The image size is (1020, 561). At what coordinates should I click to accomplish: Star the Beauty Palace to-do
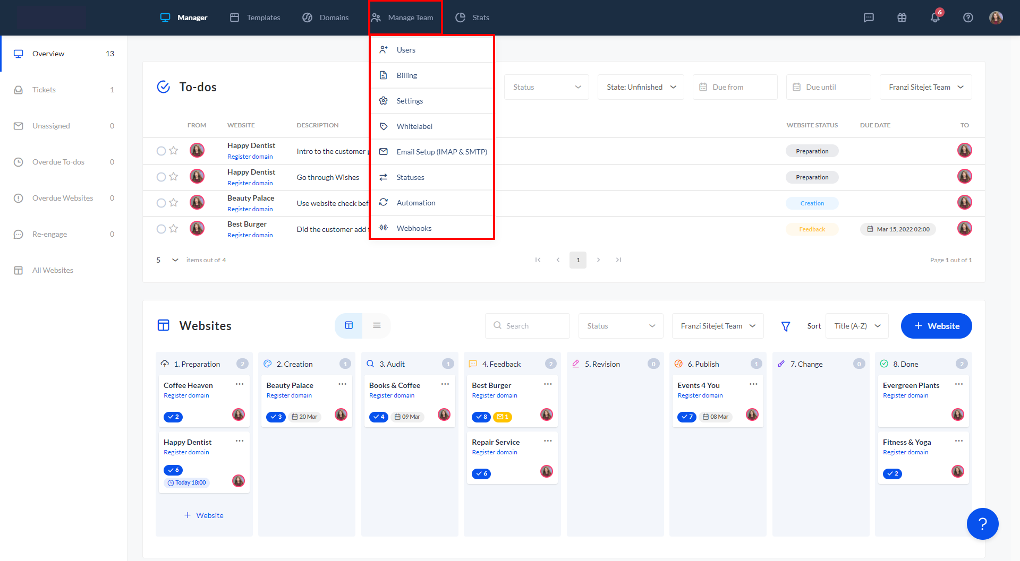coord(173,203)
